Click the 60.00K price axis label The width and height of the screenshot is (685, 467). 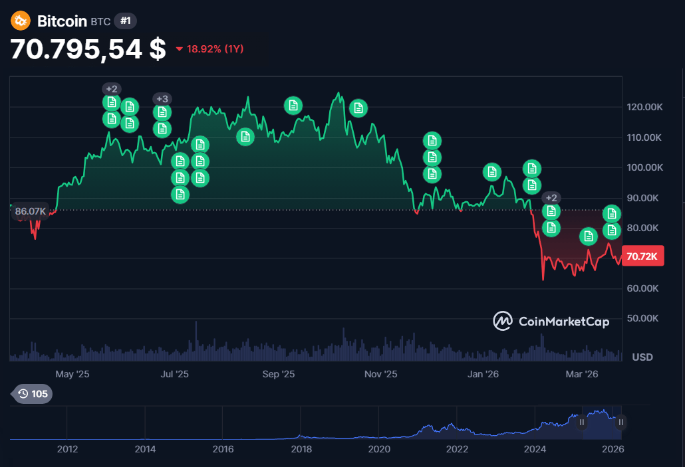(x=642, y=288)
